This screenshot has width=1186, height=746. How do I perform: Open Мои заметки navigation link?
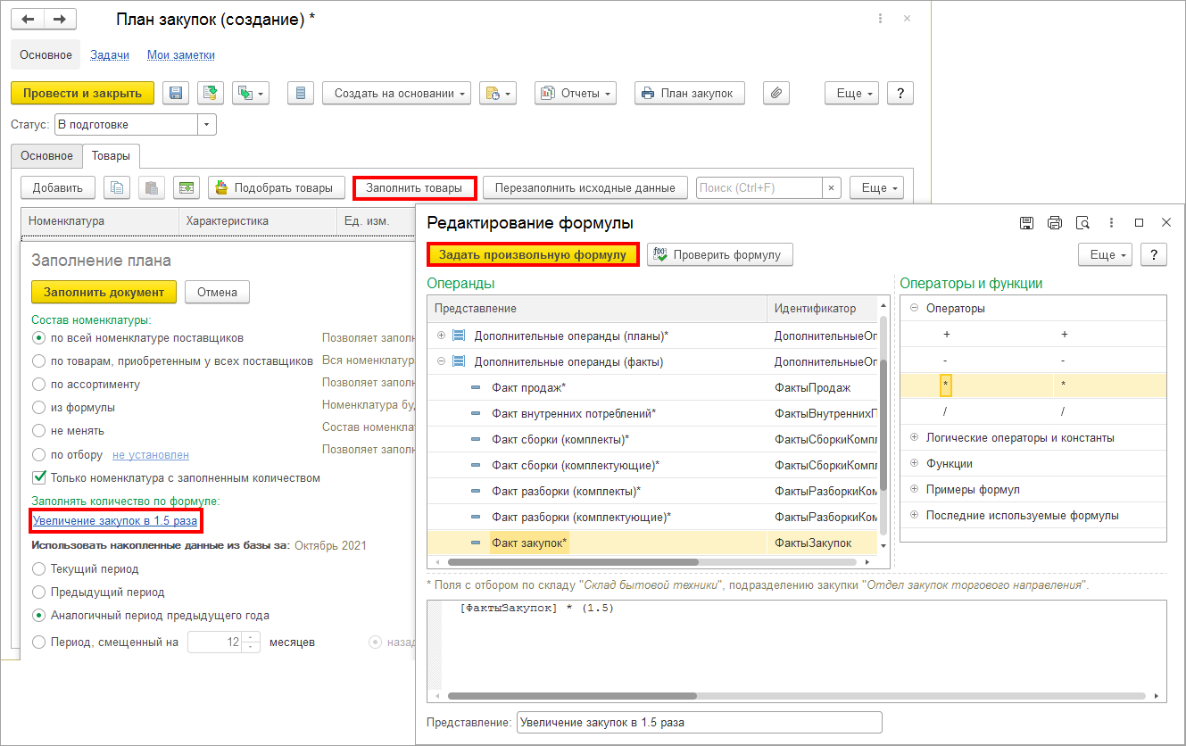[181, 54]
